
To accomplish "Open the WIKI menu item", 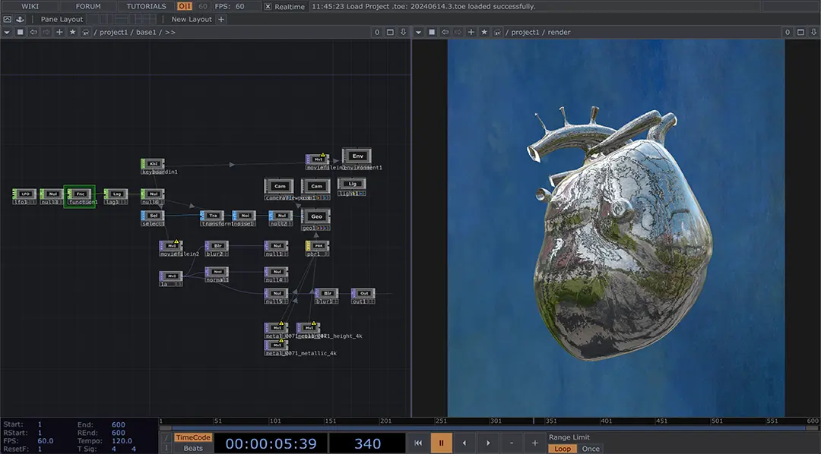I will click(30, 6).
